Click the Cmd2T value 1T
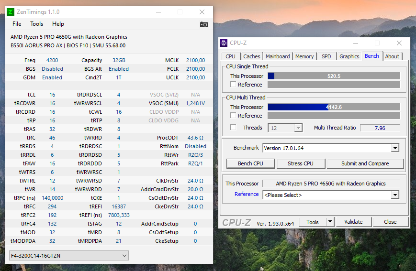This screenshot has width=416, height=271. (x=119, y=77)
